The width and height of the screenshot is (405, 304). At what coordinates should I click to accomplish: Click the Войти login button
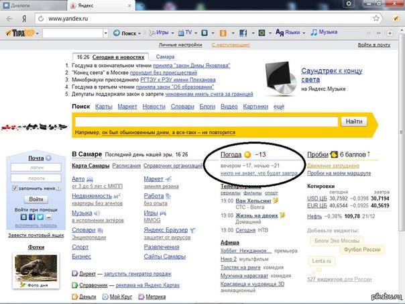coord(36,199)
